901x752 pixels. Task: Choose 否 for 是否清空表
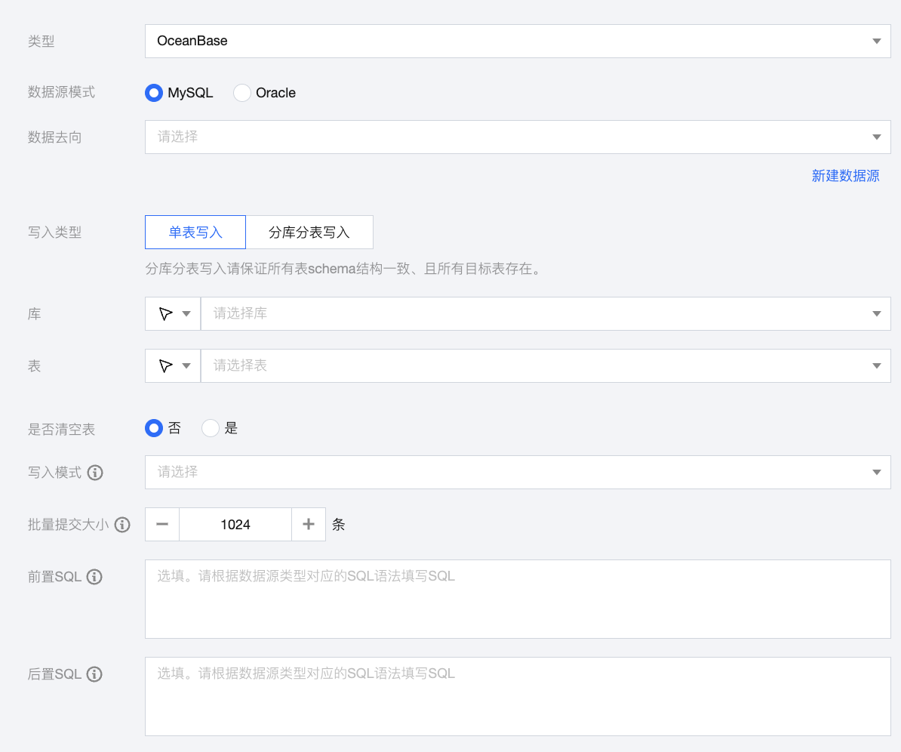[154, 429]
